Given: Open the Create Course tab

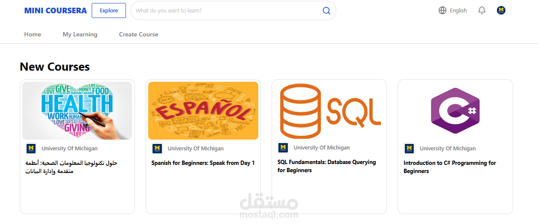Looking at the screenshot, I should coord(139,34).
